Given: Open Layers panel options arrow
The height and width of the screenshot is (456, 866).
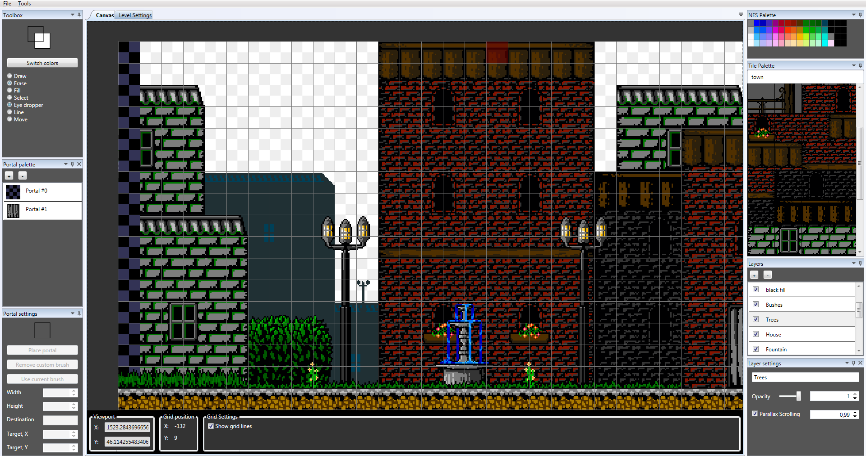Looking at the screenshot, I should click(853, 263).
